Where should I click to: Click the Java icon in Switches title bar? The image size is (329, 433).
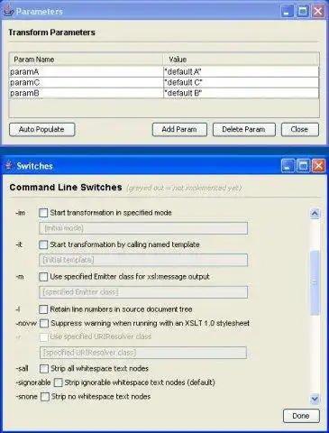(9, 165)
